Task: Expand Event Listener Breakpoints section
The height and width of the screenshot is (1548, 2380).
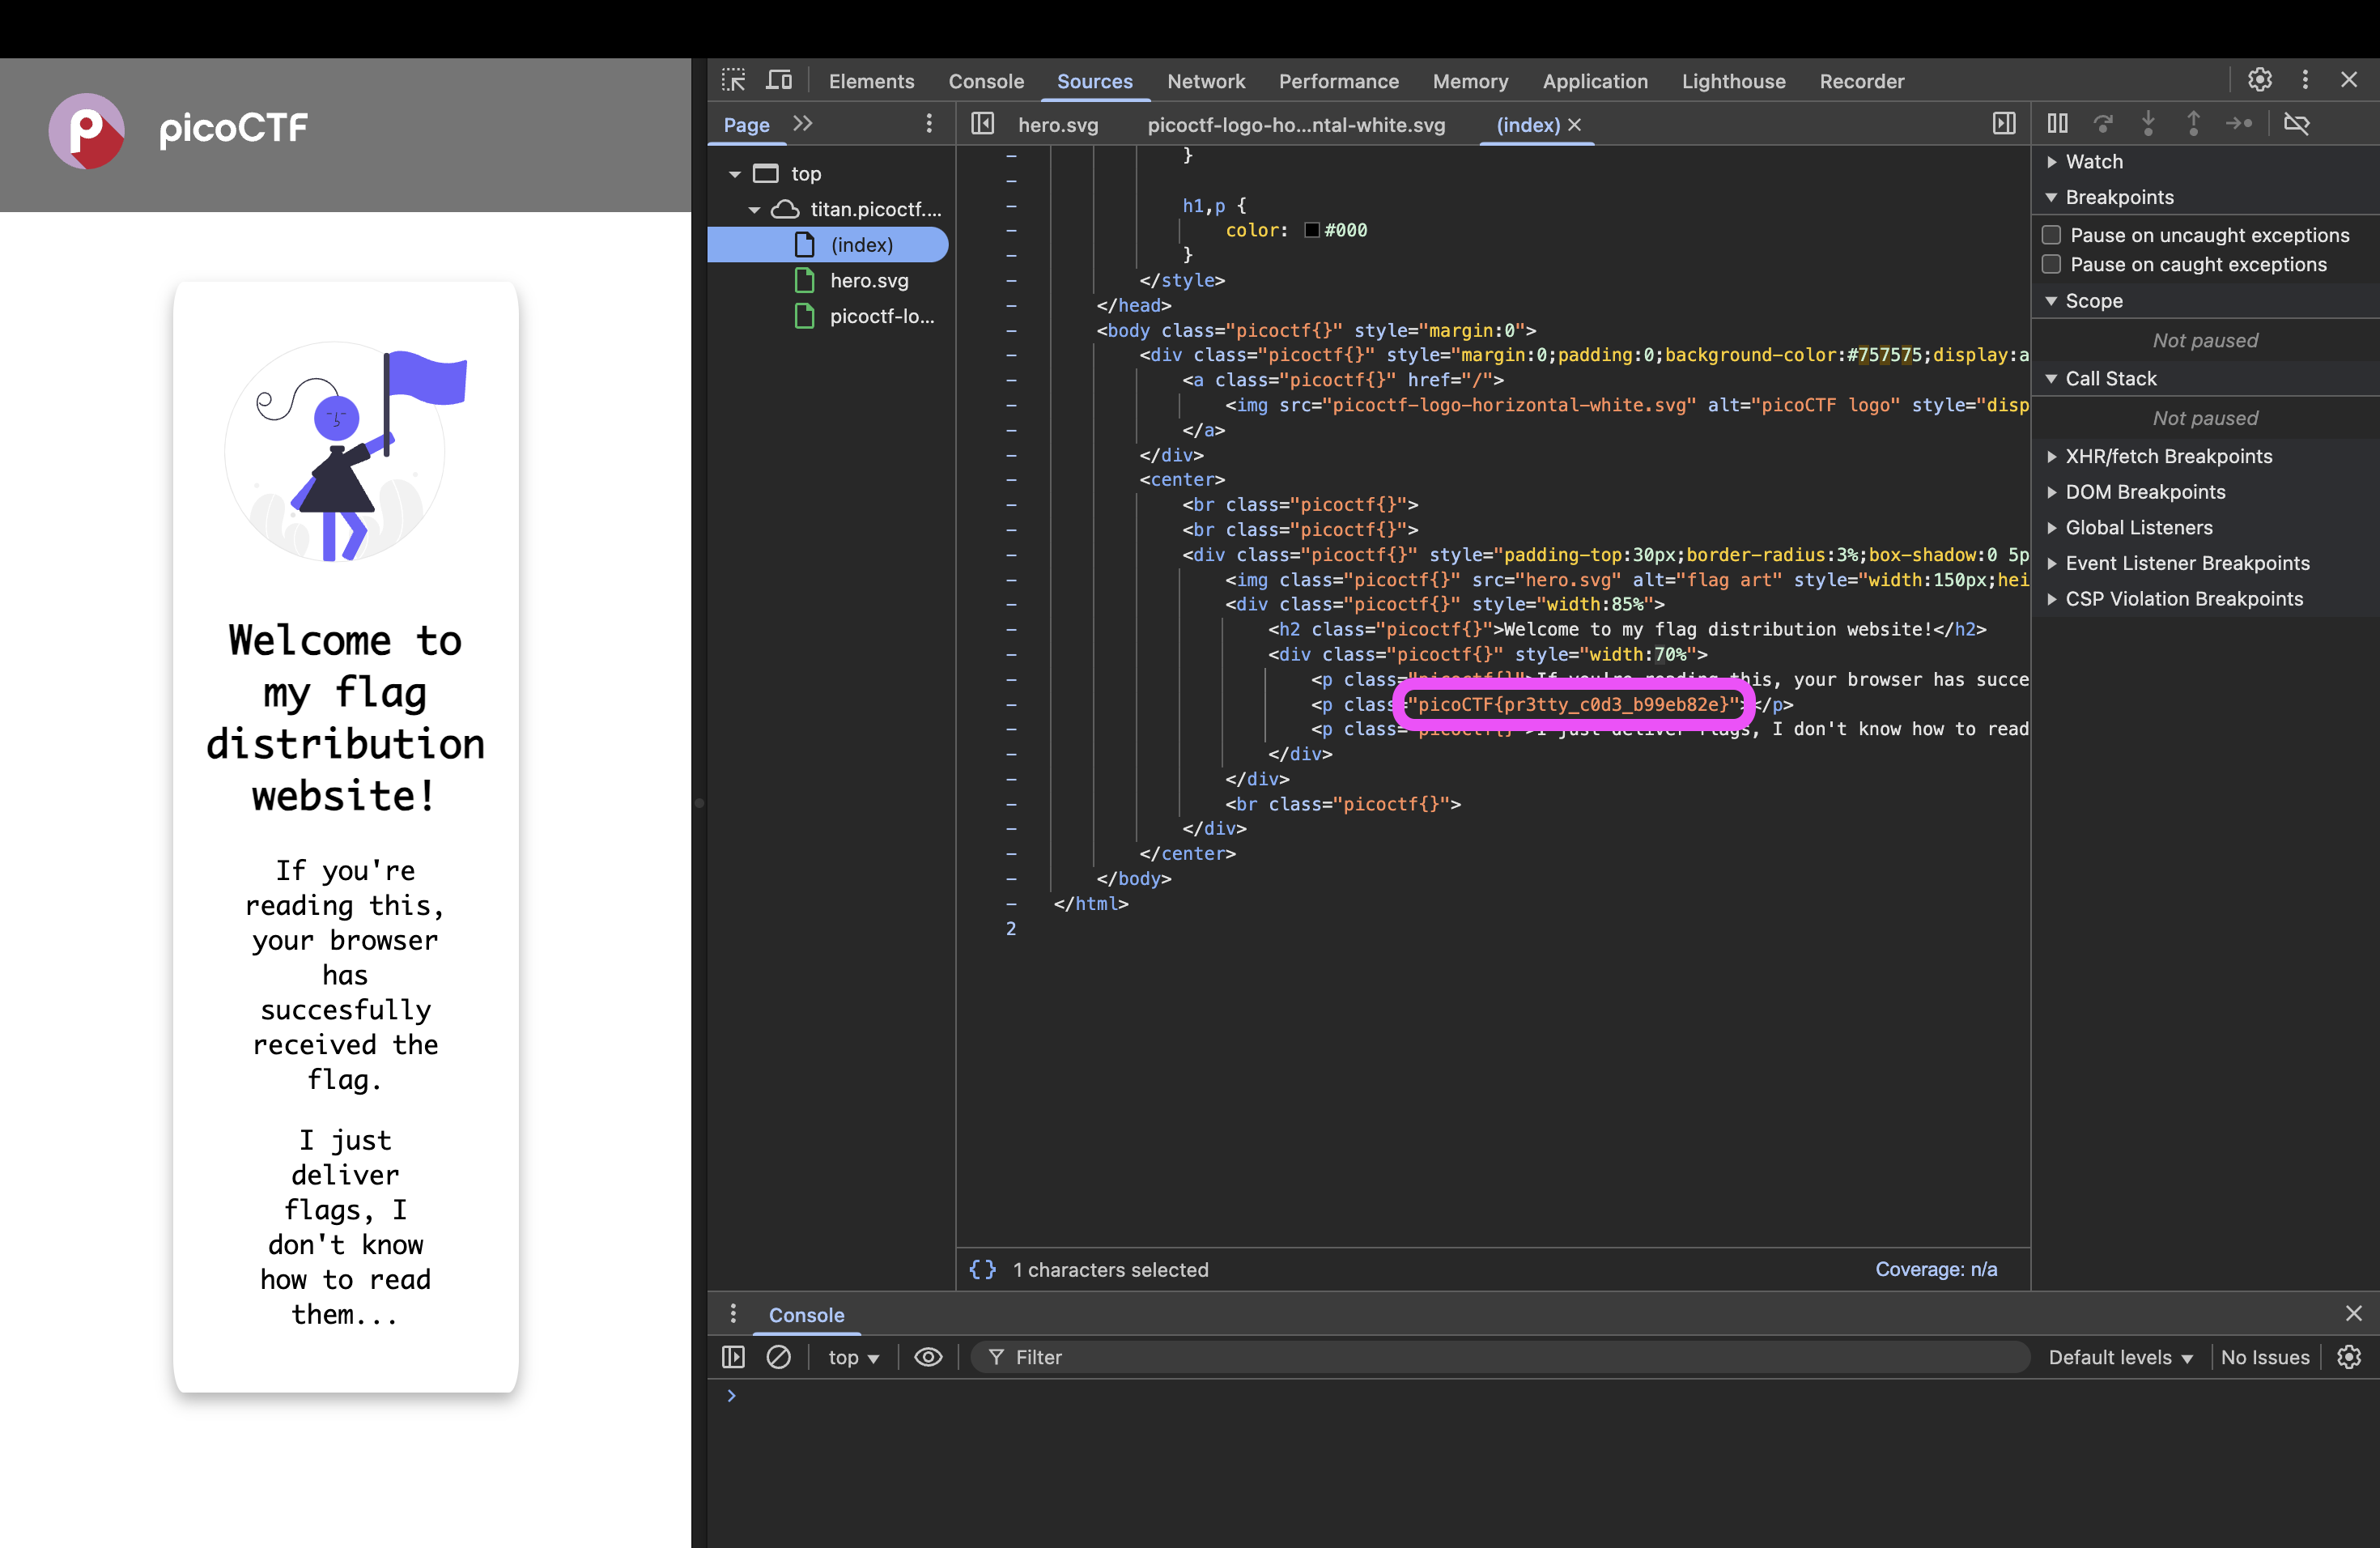Action: click(x=2186, y=563)
